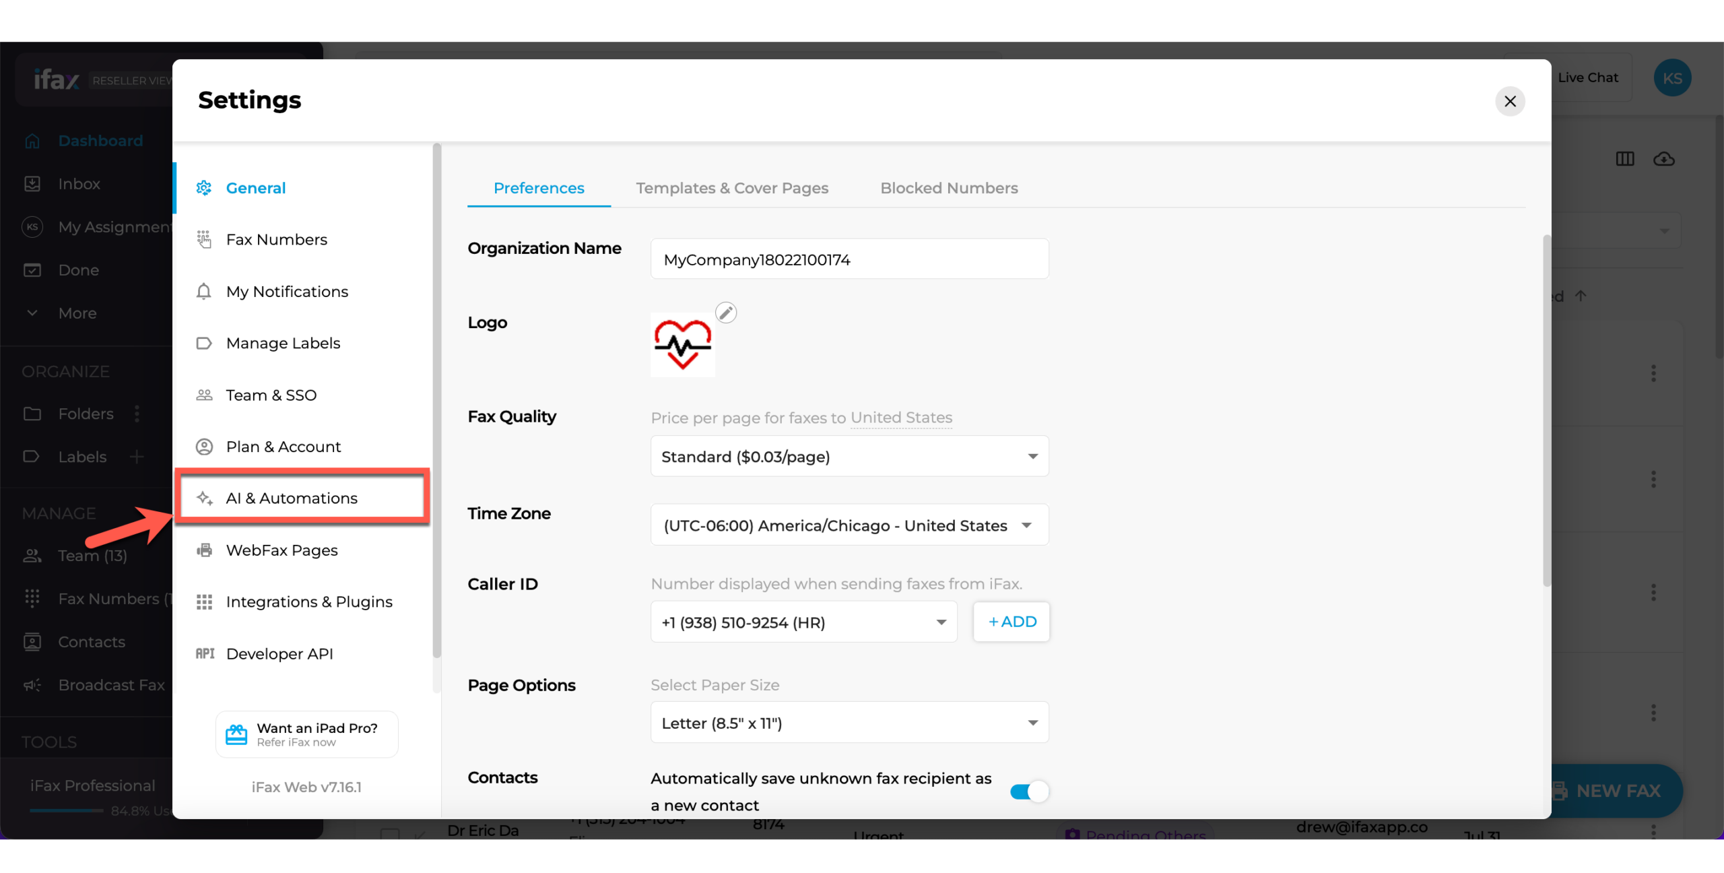Click the Manage Labels tag icon
Viewport: 1724px width, 873px height.
click(203, 343)
